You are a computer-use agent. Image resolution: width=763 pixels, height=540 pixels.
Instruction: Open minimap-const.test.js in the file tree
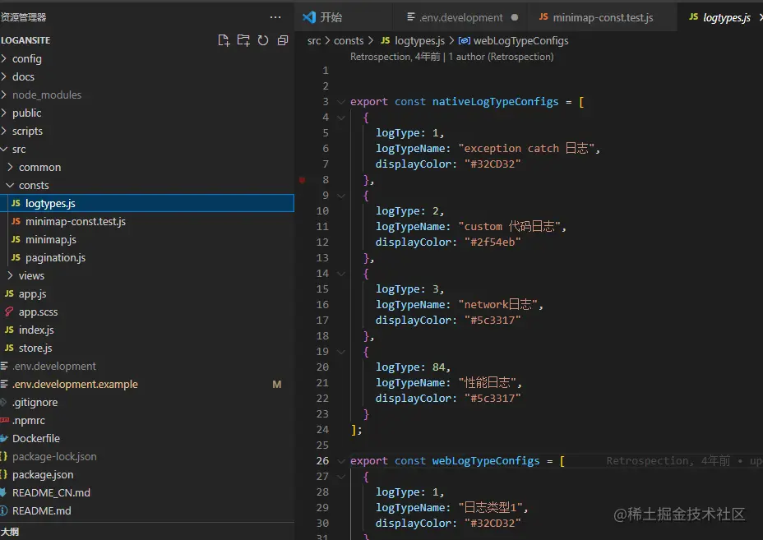point(147,221)
